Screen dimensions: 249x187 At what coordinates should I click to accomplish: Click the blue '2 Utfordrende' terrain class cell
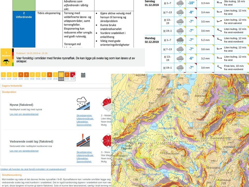[24, 29]
